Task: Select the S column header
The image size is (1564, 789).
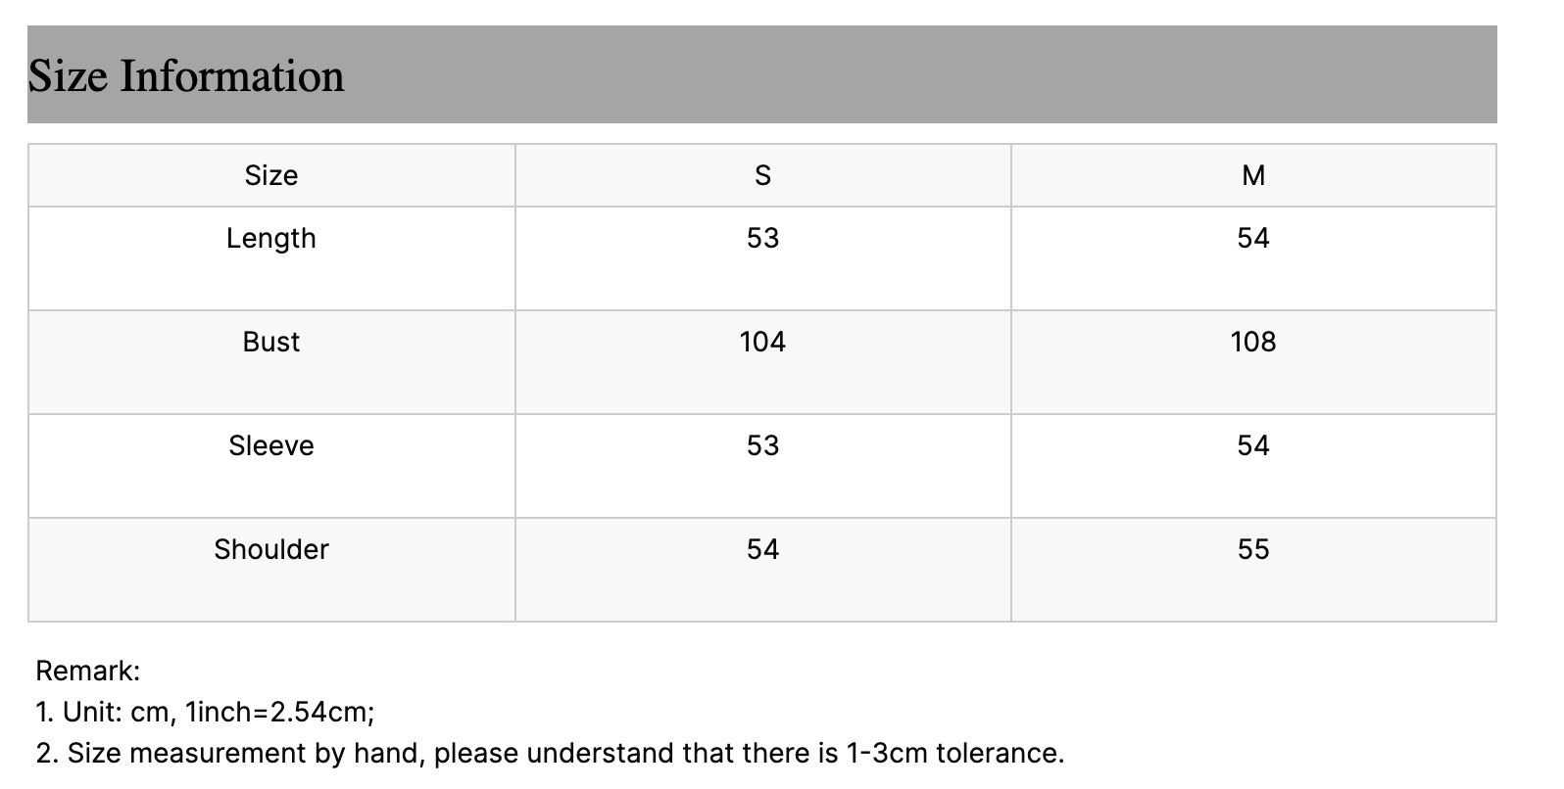Action: 762,175
